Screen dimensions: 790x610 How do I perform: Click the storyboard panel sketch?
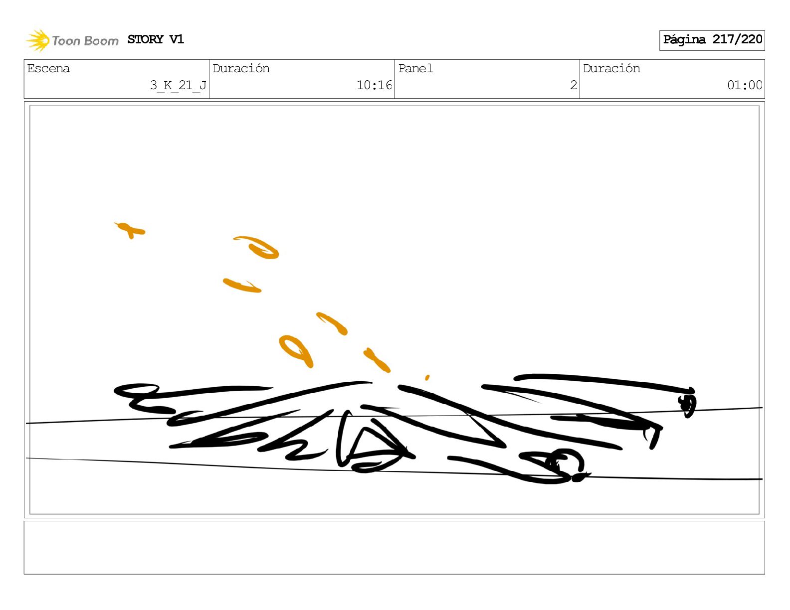tap(395, 309)
